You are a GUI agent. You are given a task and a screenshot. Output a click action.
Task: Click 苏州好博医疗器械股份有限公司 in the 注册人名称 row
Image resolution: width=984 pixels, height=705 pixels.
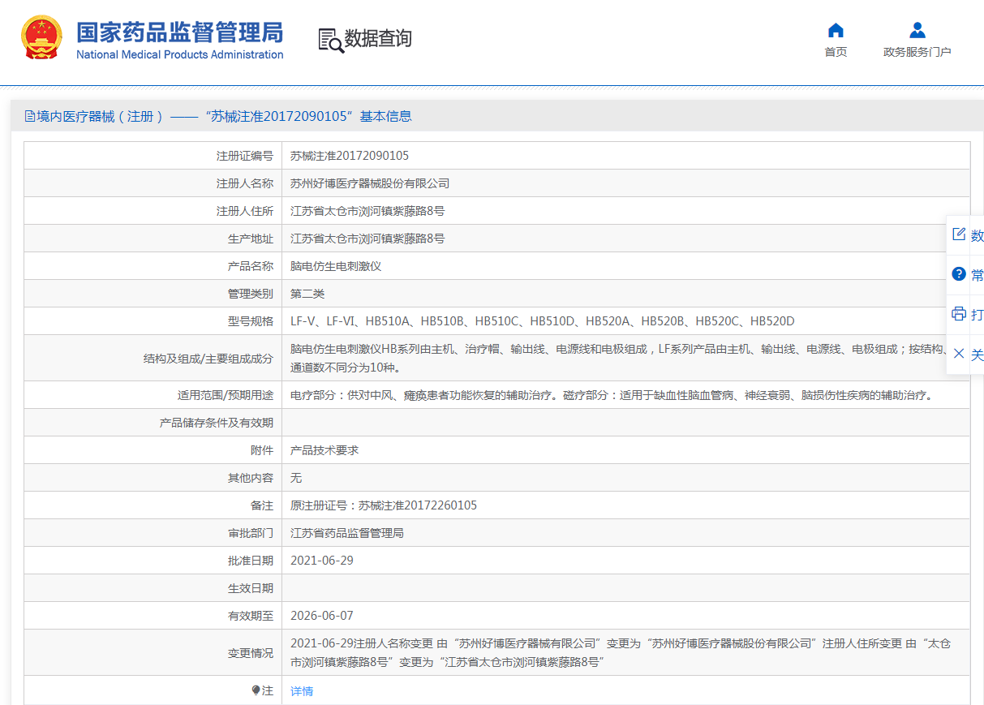pos(370,183)
